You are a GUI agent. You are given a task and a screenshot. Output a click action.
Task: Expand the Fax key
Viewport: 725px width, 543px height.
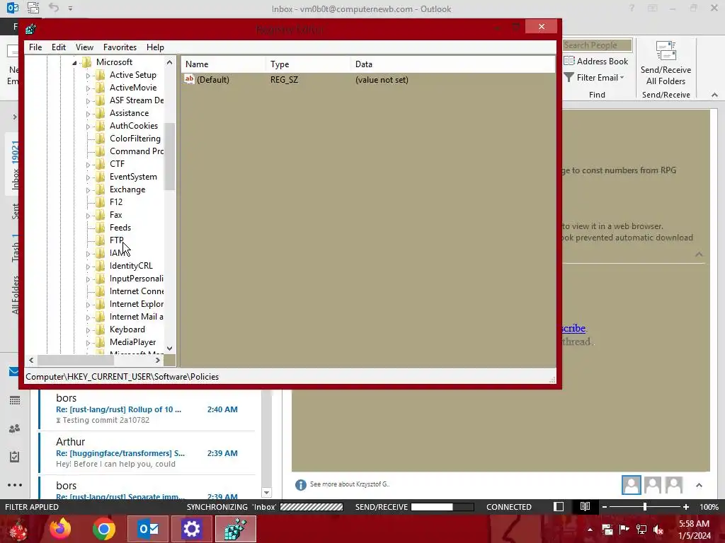pos(88,215)
